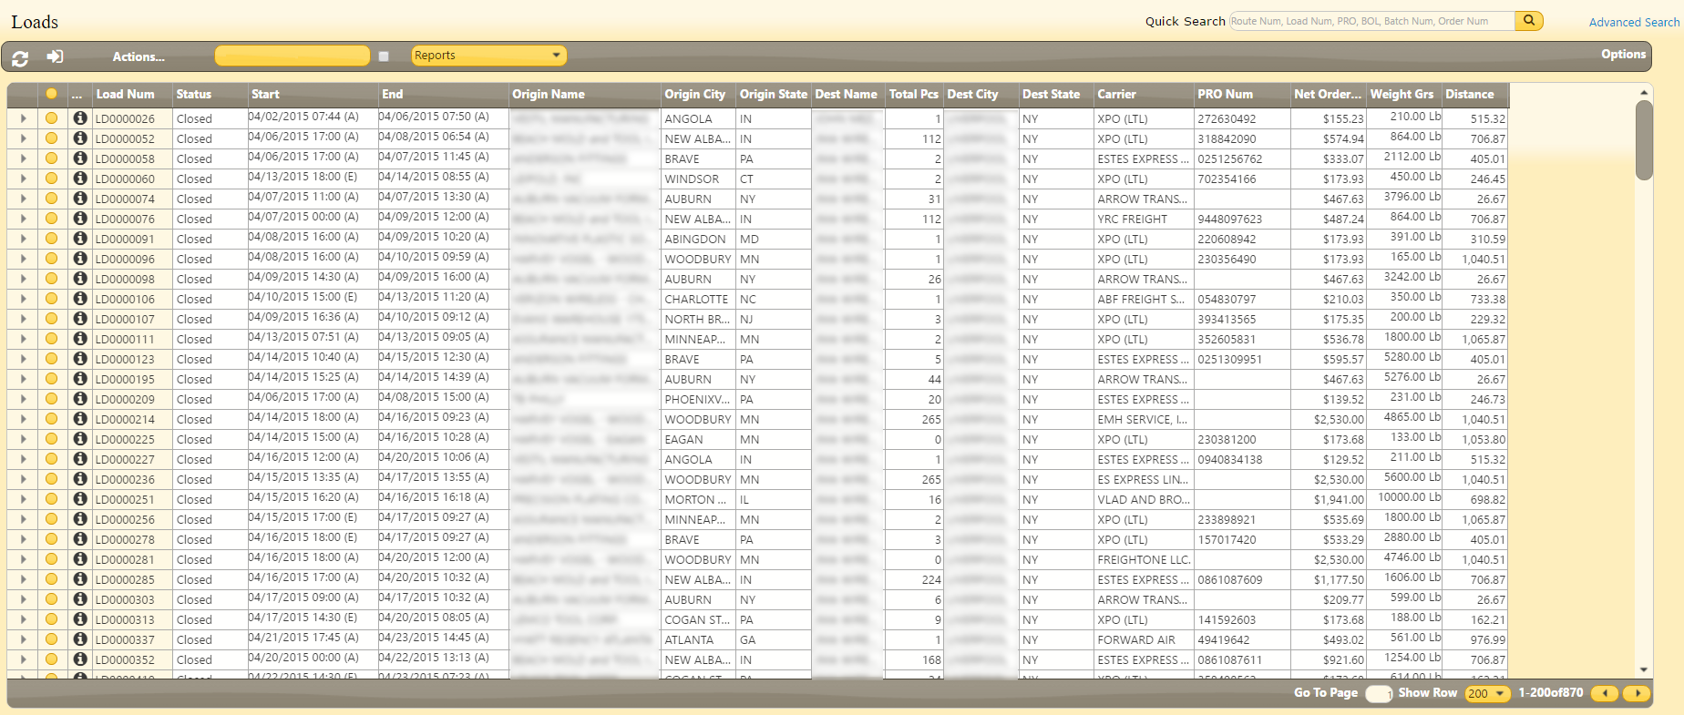The image size is (1684, 715).
Task: Go to previous page arrow
Action: click(1605, 693)
